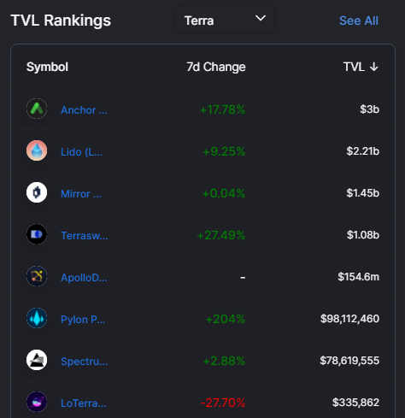Click the LoTerra logo icon
Viewport: 405px width, 418px height.
click(37, 402)
